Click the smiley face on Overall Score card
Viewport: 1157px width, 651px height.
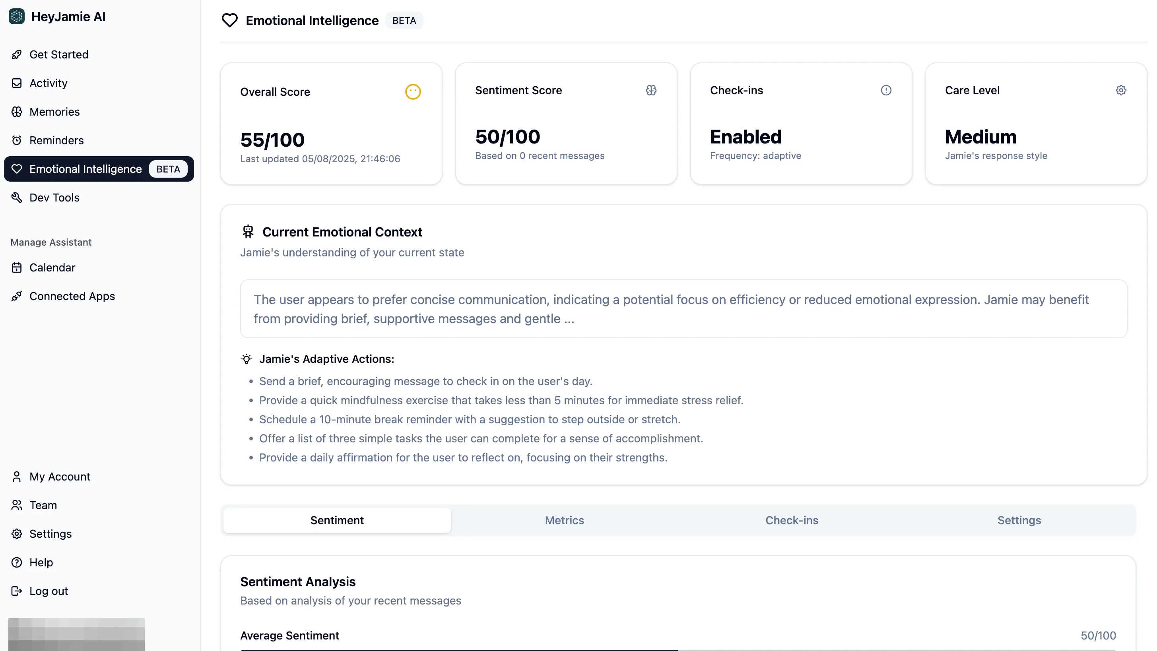[413, 92]
